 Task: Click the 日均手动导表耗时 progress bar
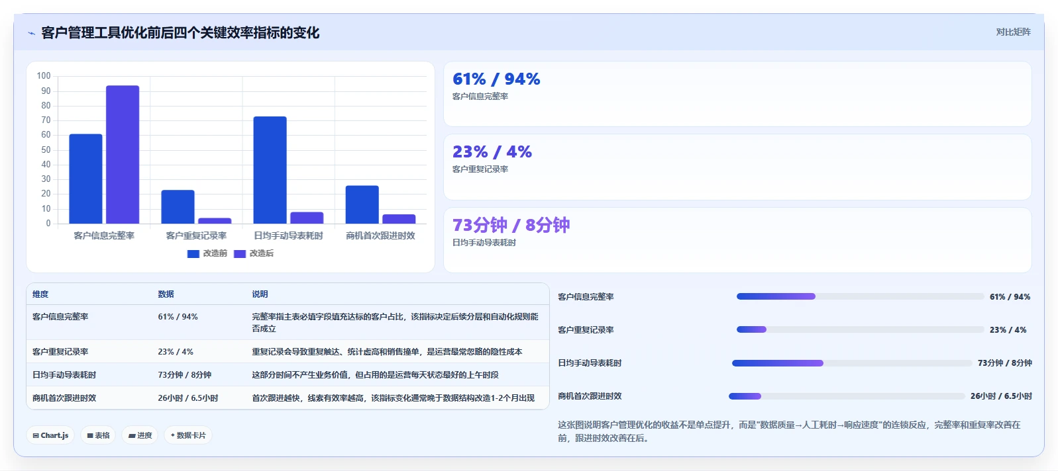pyautogui.click(x=852, y=363)
